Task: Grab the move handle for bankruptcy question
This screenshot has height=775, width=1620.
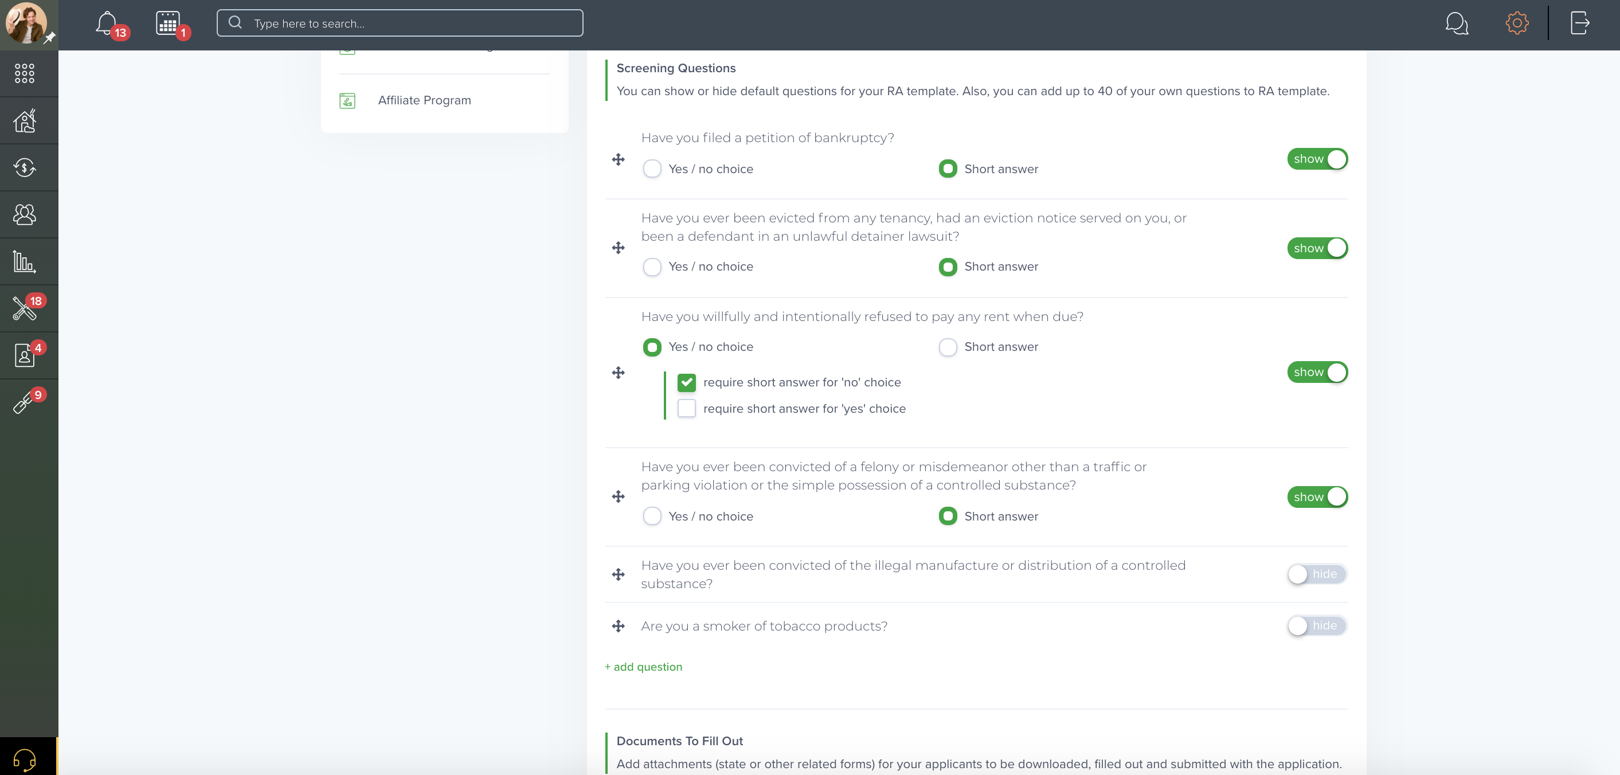Action: coord(618,159)
